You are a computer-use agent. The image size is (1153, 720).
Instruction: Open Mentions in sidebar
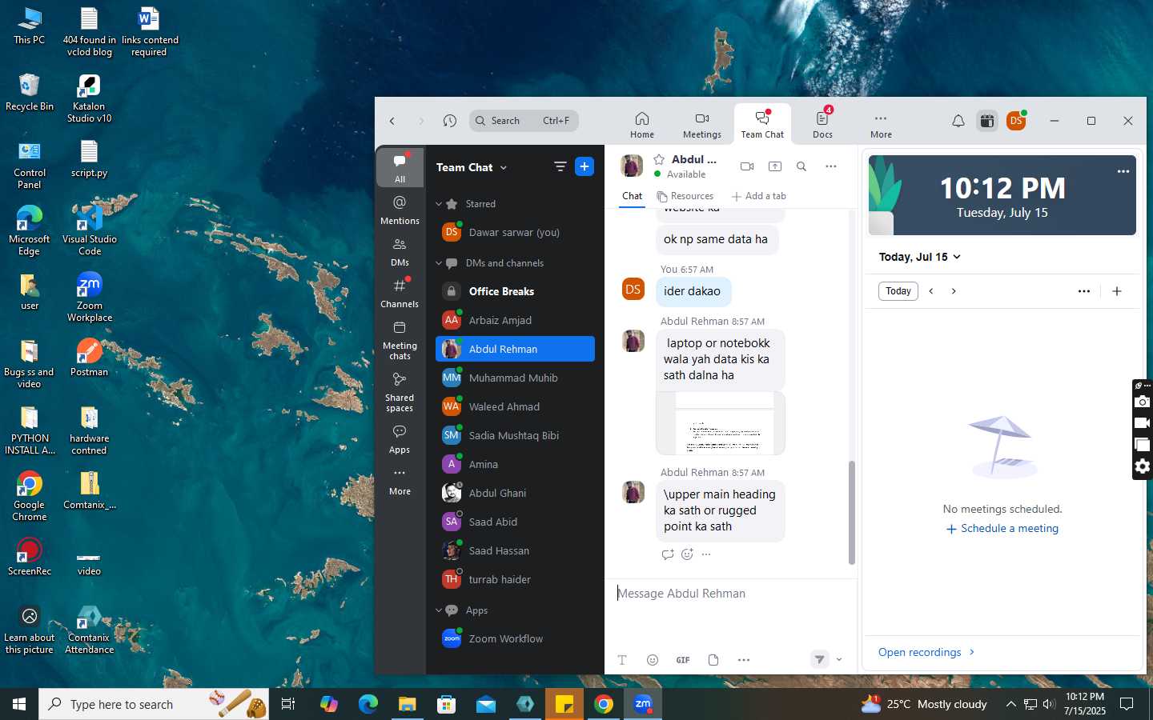[x=400, y=210]
